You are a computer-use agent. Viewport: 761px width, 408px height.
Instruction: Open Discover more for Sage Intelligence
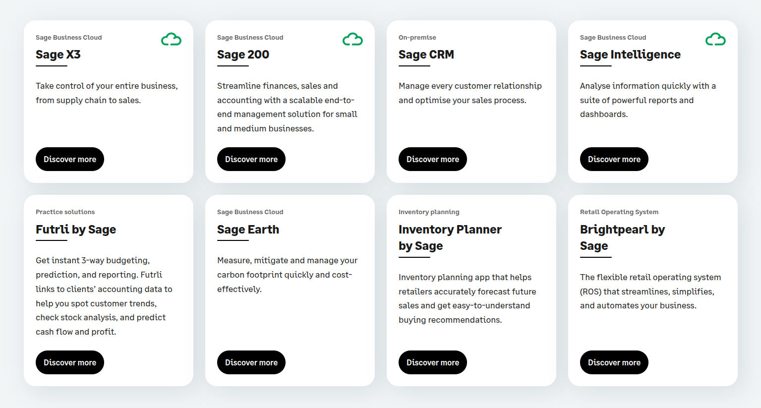click(614, 159)
